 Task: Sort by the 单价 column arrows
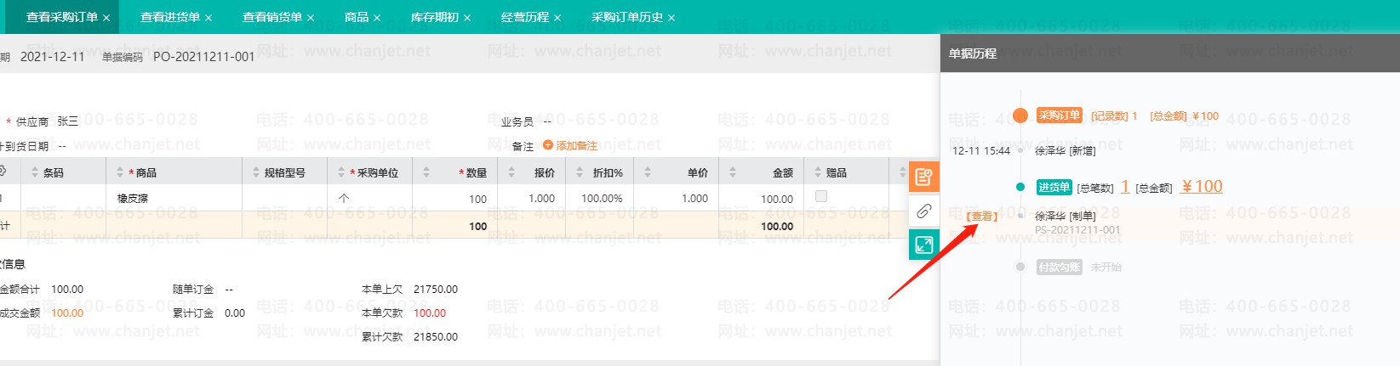648,172
